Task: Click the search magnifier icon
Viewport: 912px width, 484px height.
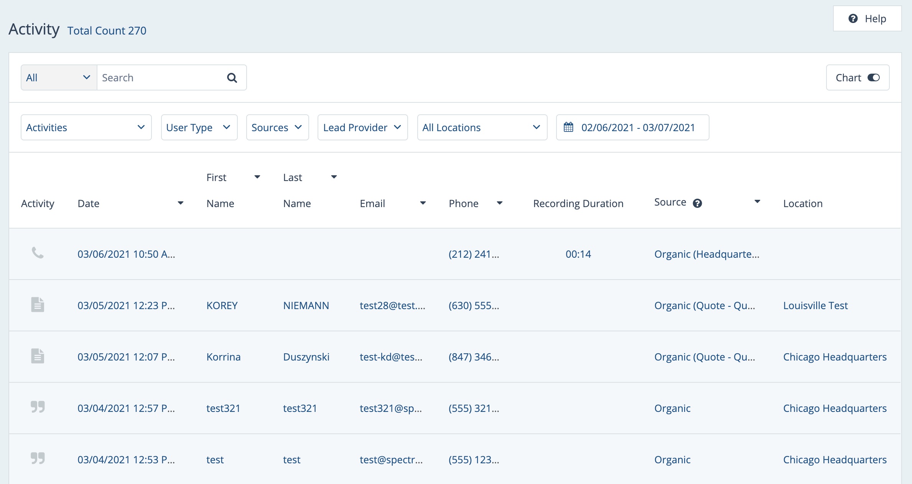Action: [232, 78]
